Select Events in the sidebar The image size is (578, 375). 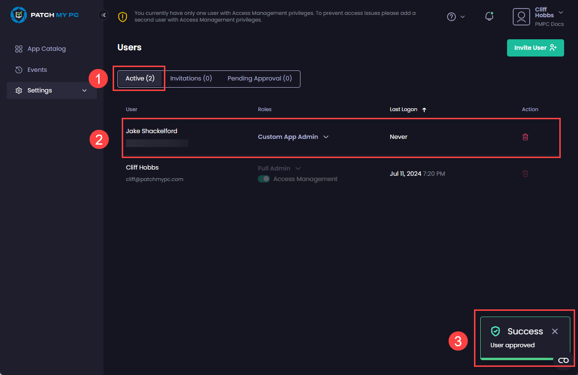coord(36,69)
